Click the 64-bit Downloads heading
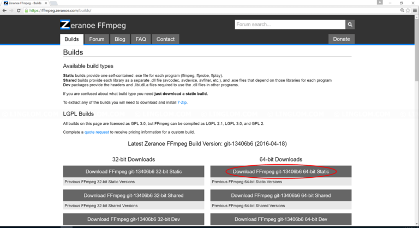 pos(281,159)
